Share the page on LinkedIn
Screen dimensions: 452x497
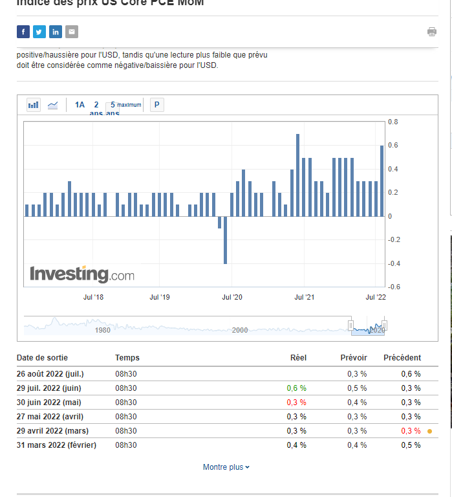pyautogui.click(x=56, y=32)
